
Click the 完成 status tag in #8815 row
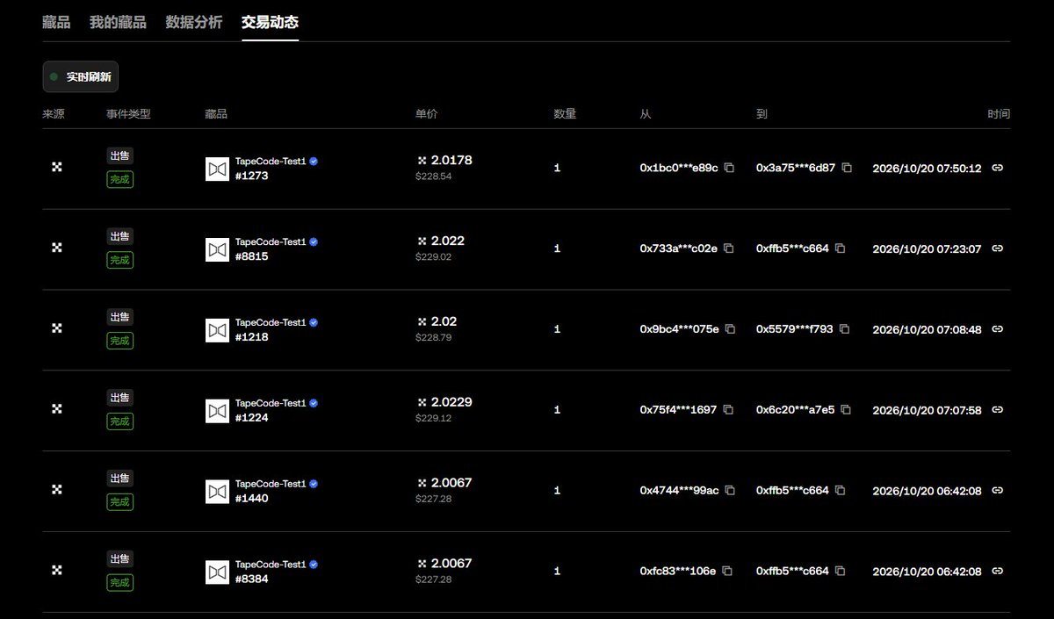119,260
